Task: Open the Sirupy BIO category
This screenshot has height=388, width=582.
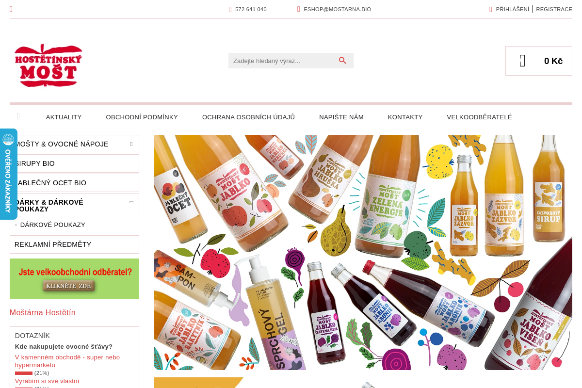Action: coord(74,163)
